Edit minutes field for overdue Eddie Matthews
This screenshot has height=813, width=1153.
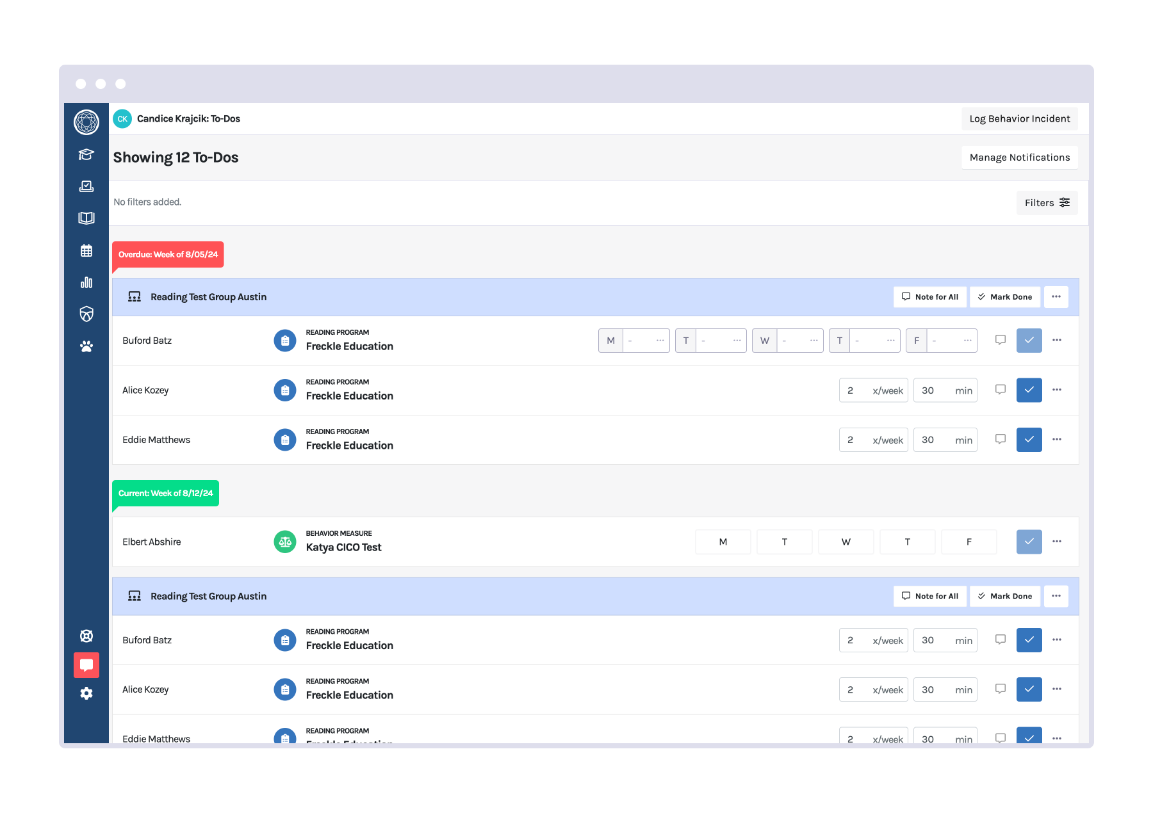pos(945,440)
